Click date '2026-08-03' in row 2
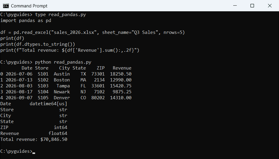This screenshot has width=279, height=159. pyautogui.click(x=19, y=86)
